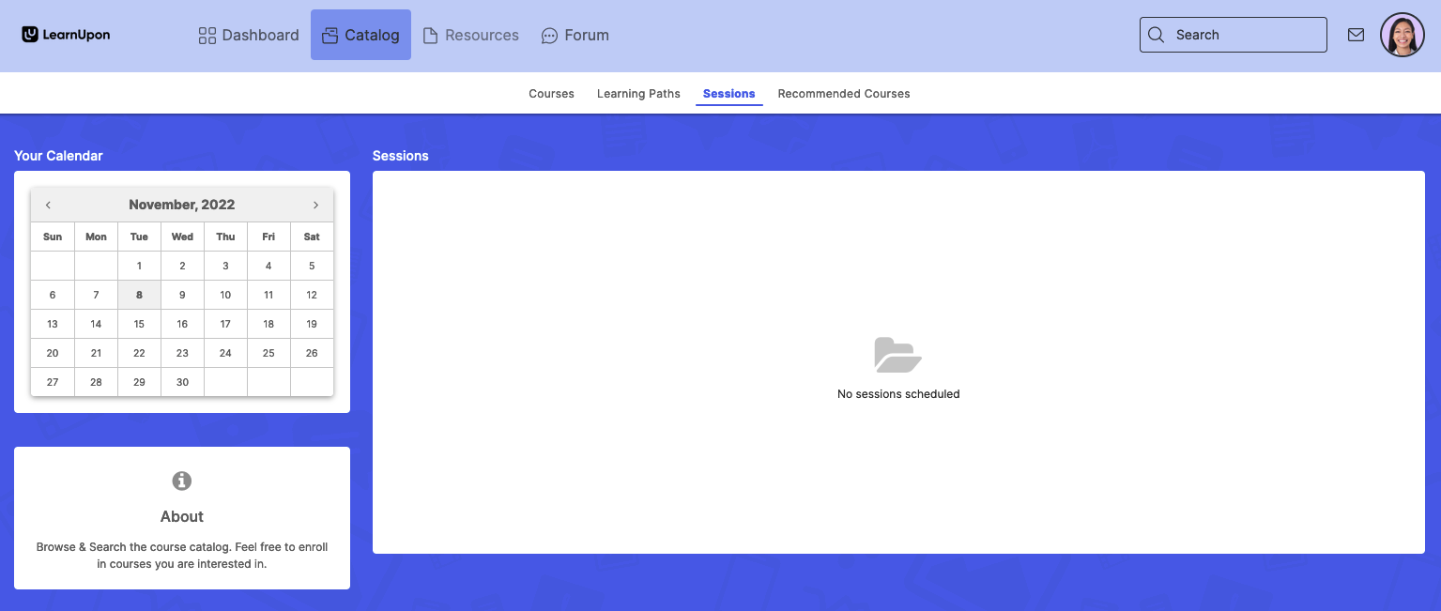Click the LearnUpon logo
The height and width of the screenshot is (611, 1441).
coord(66,35)
